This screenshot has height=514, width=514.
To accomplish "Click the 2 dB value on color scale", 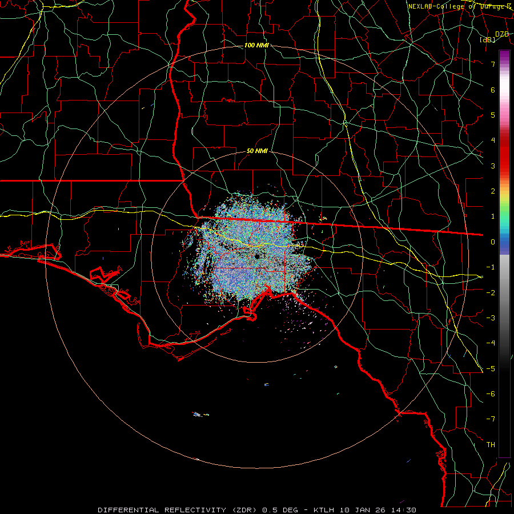I will 493,191.
